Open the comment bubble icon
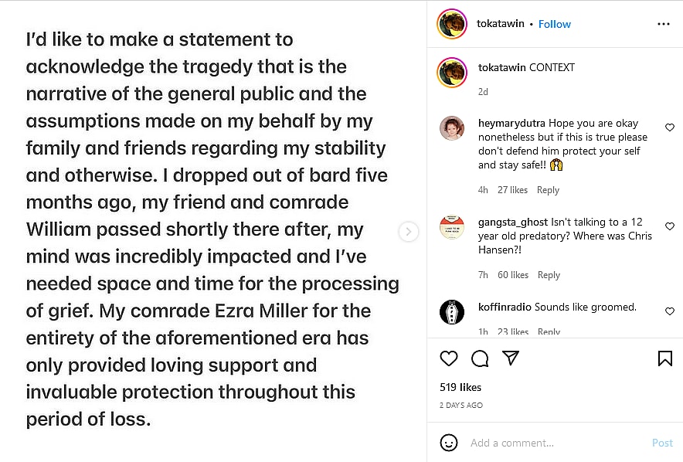Image resolution: width=683 pixels, height=462 pixels. [480, 358]
